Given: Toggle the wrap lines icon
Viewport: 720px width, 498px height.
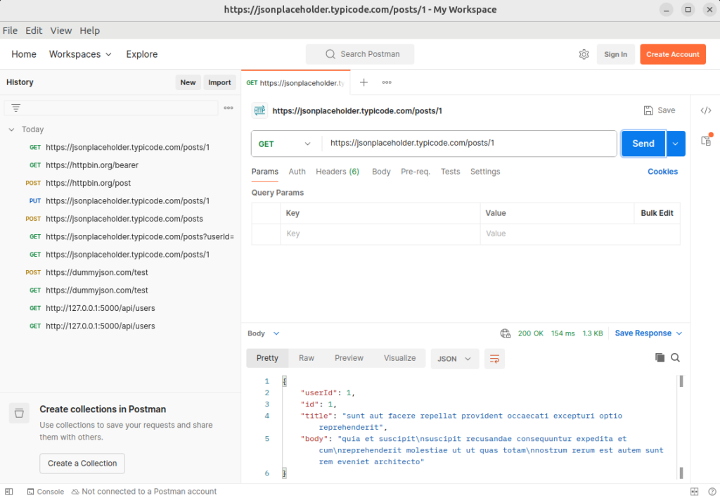Looking at the screenshot, I should coord(494,359).
